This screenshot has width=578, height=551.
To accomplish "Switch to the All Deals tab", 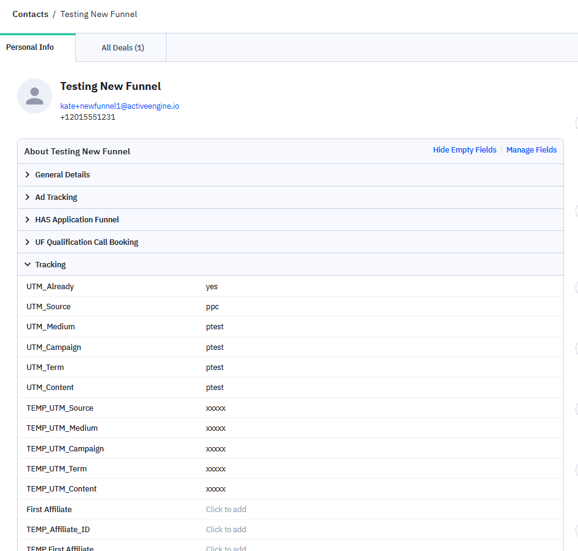I will tap(122, 47).
